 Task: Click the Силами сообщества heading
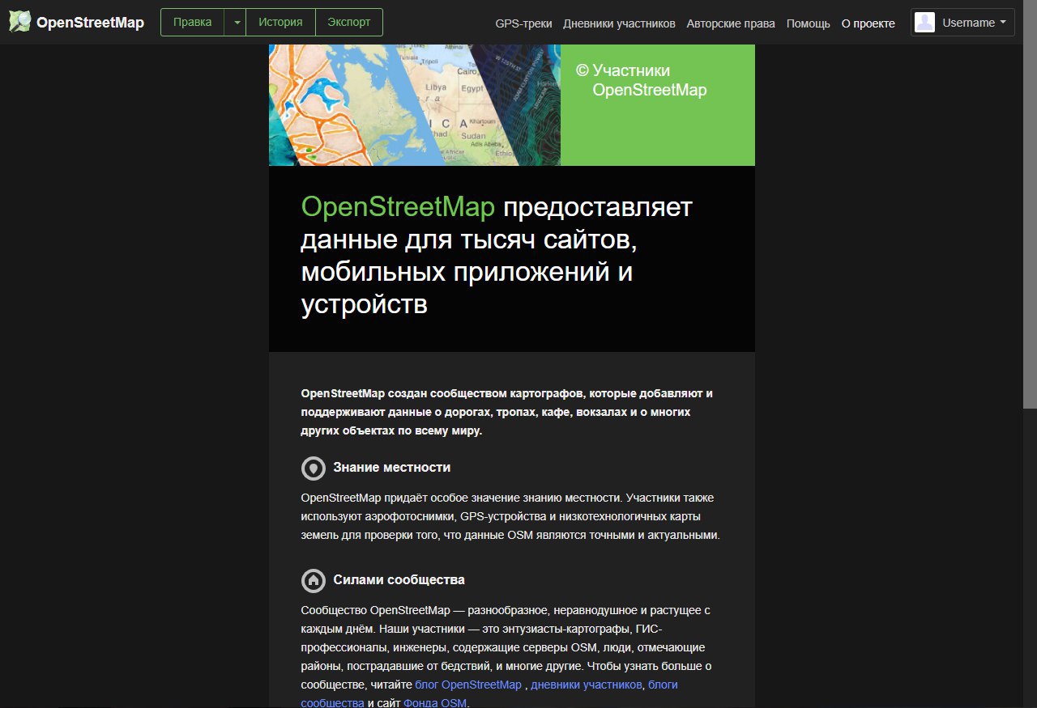(399, 580)
